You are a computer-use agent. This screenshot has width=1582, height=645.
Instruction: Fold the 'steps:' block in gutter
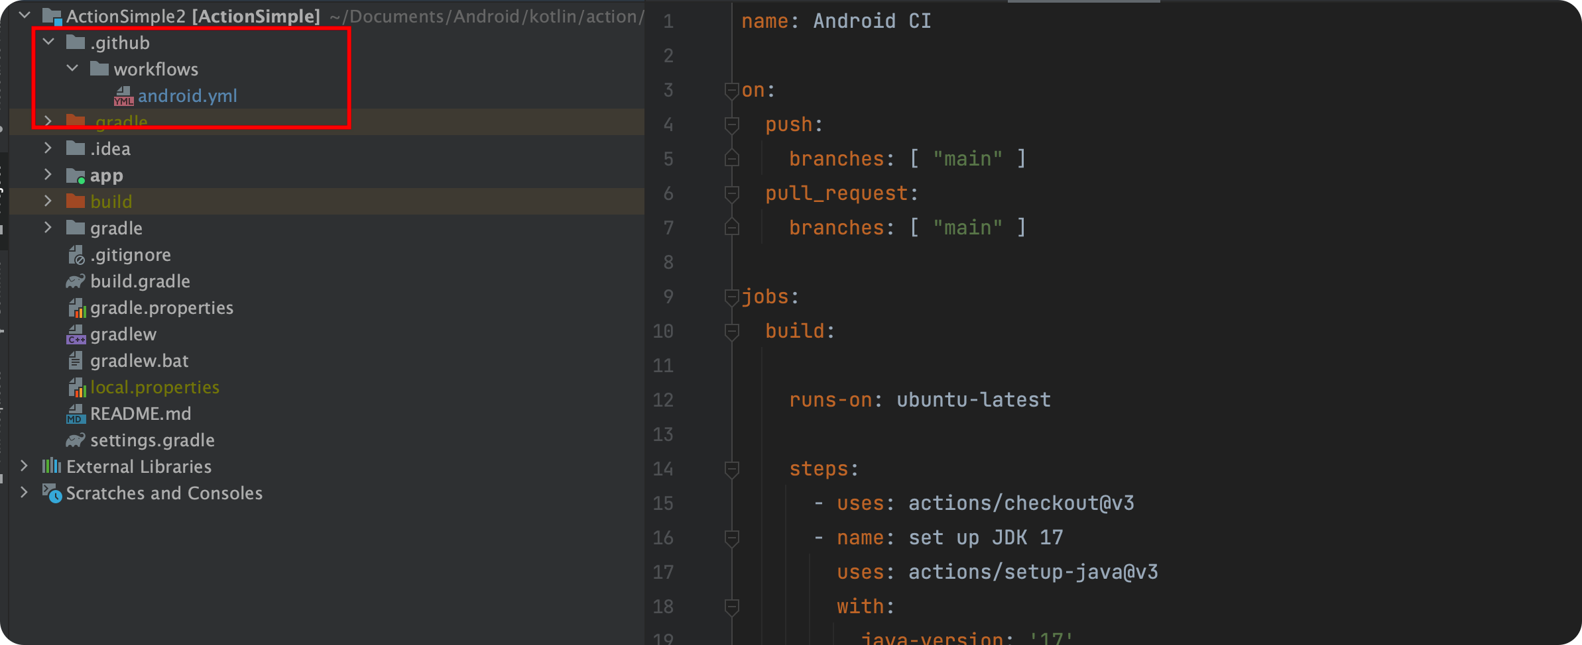pyautogui.click(x=732, y=470)
